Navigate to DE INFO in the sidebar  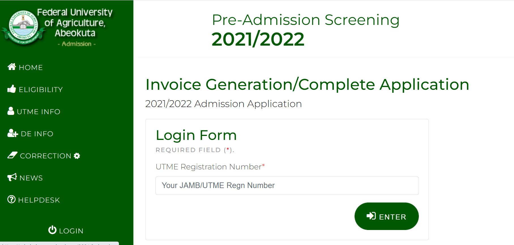tap(37, 133)
